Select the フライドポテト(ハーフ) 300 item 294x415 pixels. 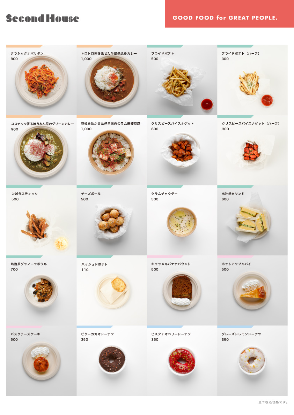(252, 80)
